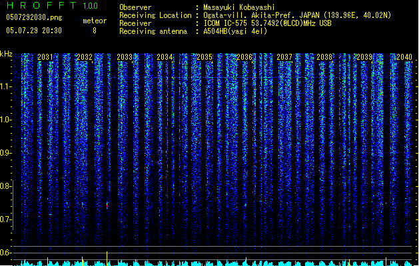
Task: Click the Observer name Masayuki Kobayashi
Action: coord(239,7)
